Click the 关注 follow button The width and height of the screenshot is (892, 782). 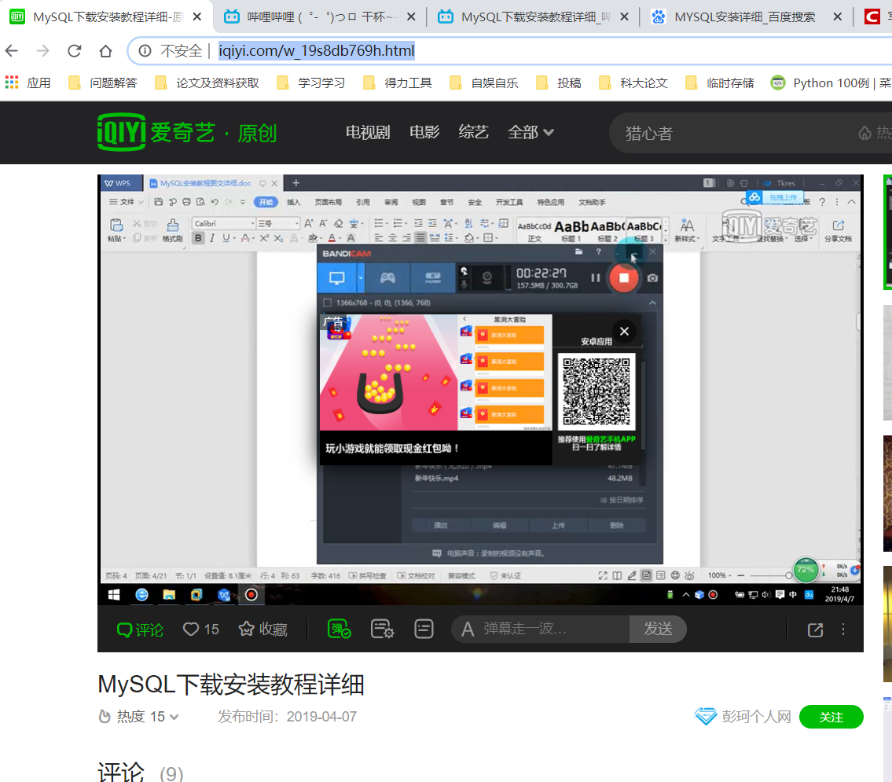831,716
